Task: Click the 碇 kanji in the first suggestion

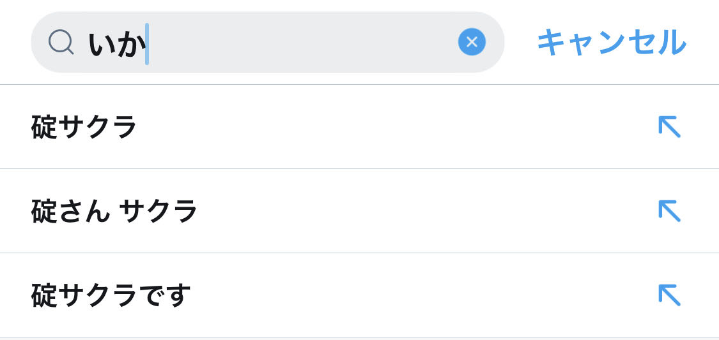Action: 45,127
